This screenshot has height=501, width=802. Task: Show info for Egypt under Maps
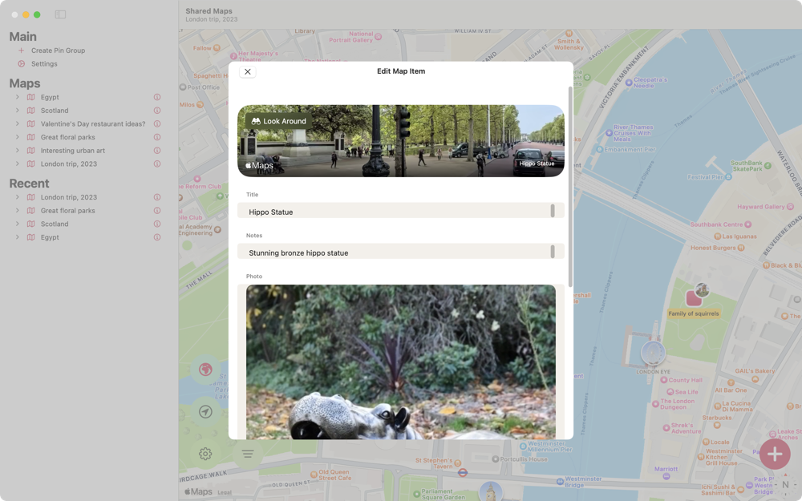tap(157, 97)
